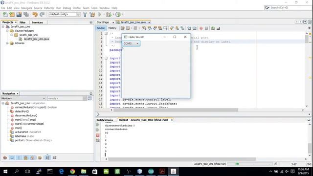
Task: Select detectPort method in Navigator
Action: pos(22,111)
